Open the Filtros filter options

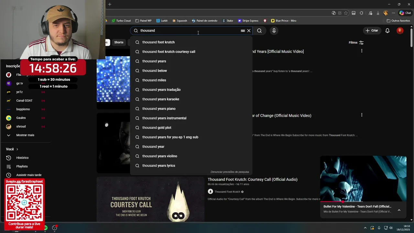356,42
